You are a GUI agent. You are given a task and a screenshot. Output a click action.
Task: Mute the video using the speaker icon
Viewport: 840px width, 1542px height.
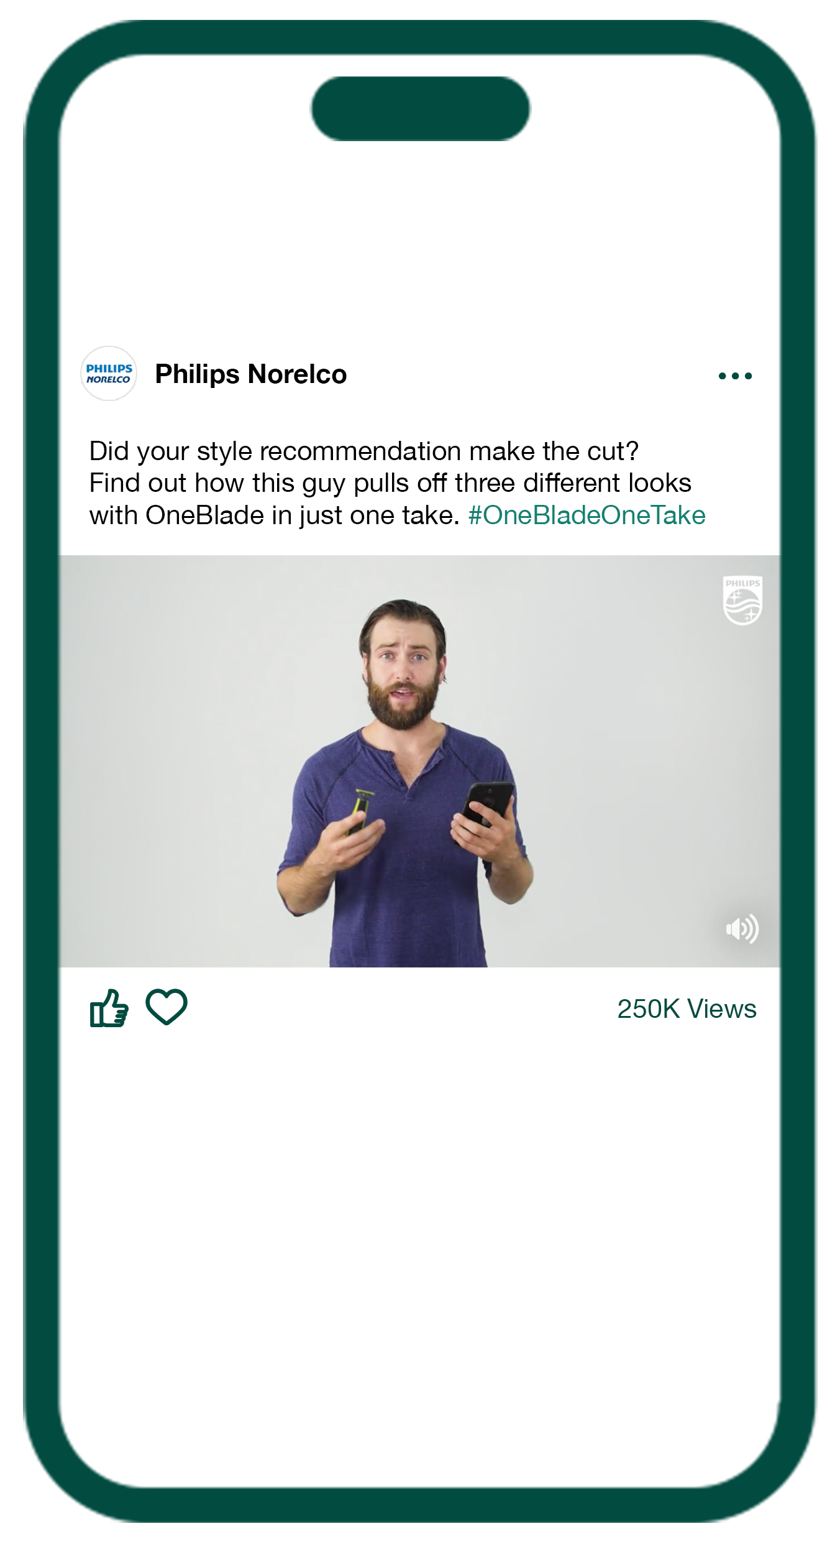tap(742, 929)
